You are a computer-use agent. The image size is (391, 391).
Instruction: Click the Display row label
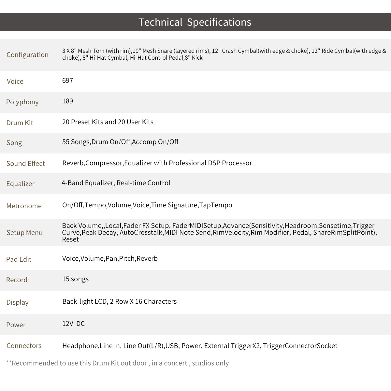pyautogui.click(x=17, y=302)
